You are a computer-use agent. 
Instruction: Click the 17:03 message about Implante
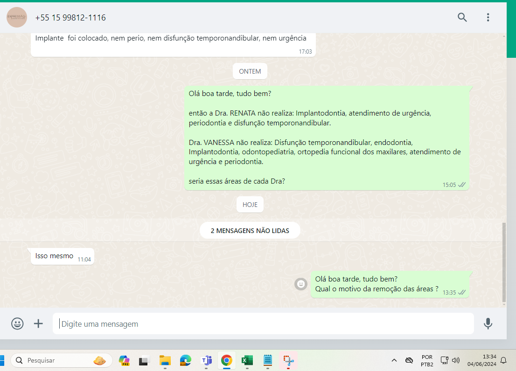point(173,45)
